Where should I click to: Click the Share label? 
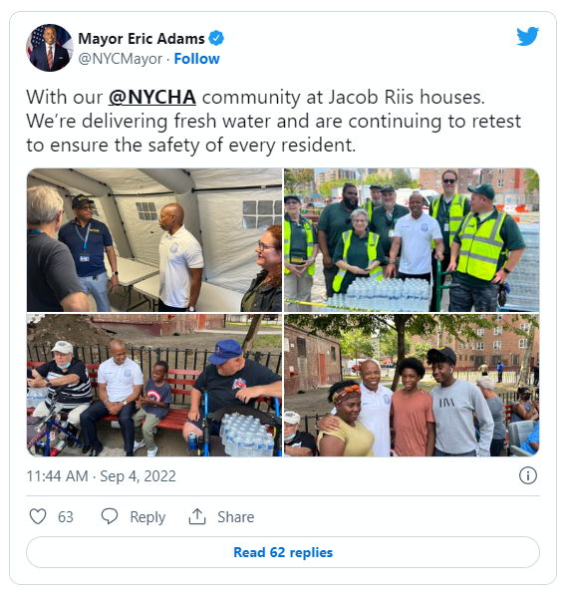(x=236, y=516)
